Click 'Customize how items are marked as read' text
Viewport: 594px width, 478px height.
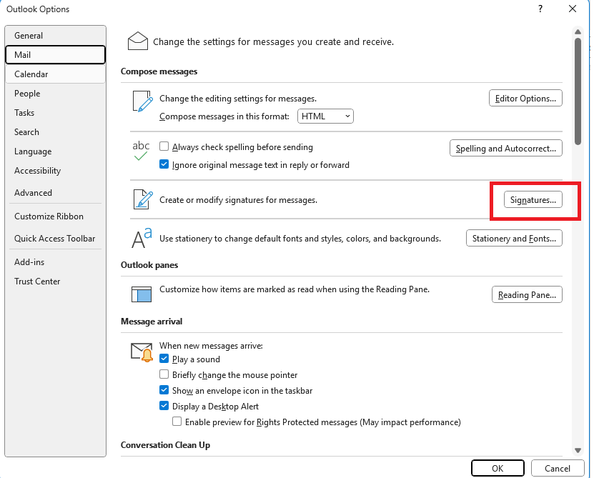294,289
